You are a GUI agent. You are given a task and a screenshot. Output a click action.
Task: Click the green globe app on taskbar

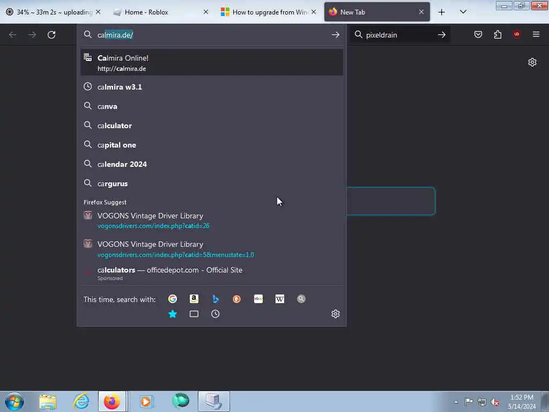tap(181, 401)
